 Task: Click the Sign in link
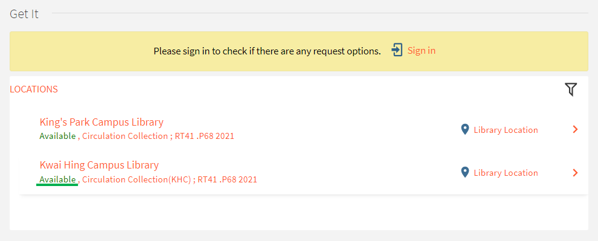(422, 50)
